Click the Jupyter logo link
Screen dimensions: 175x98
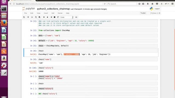tap(28, 9)
